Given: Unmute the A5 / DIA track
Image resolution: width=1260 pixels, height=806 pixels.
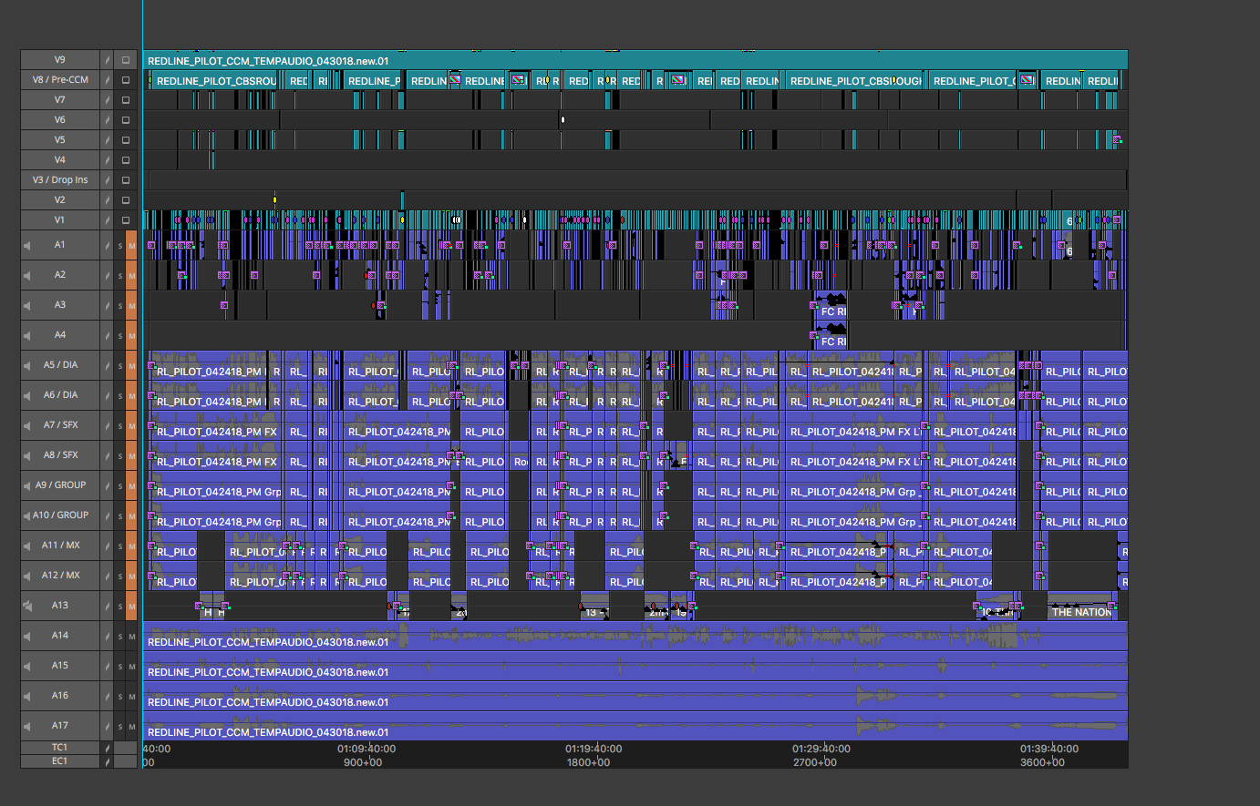Looking at the screenshot, I should click(131, 366).
